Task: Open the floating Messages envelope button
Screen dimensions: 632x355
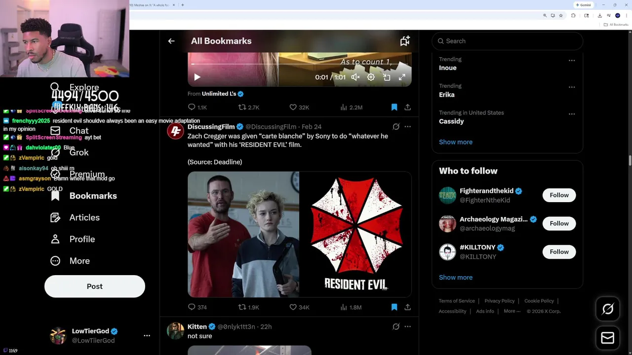Action: click(x=608, y=338)
